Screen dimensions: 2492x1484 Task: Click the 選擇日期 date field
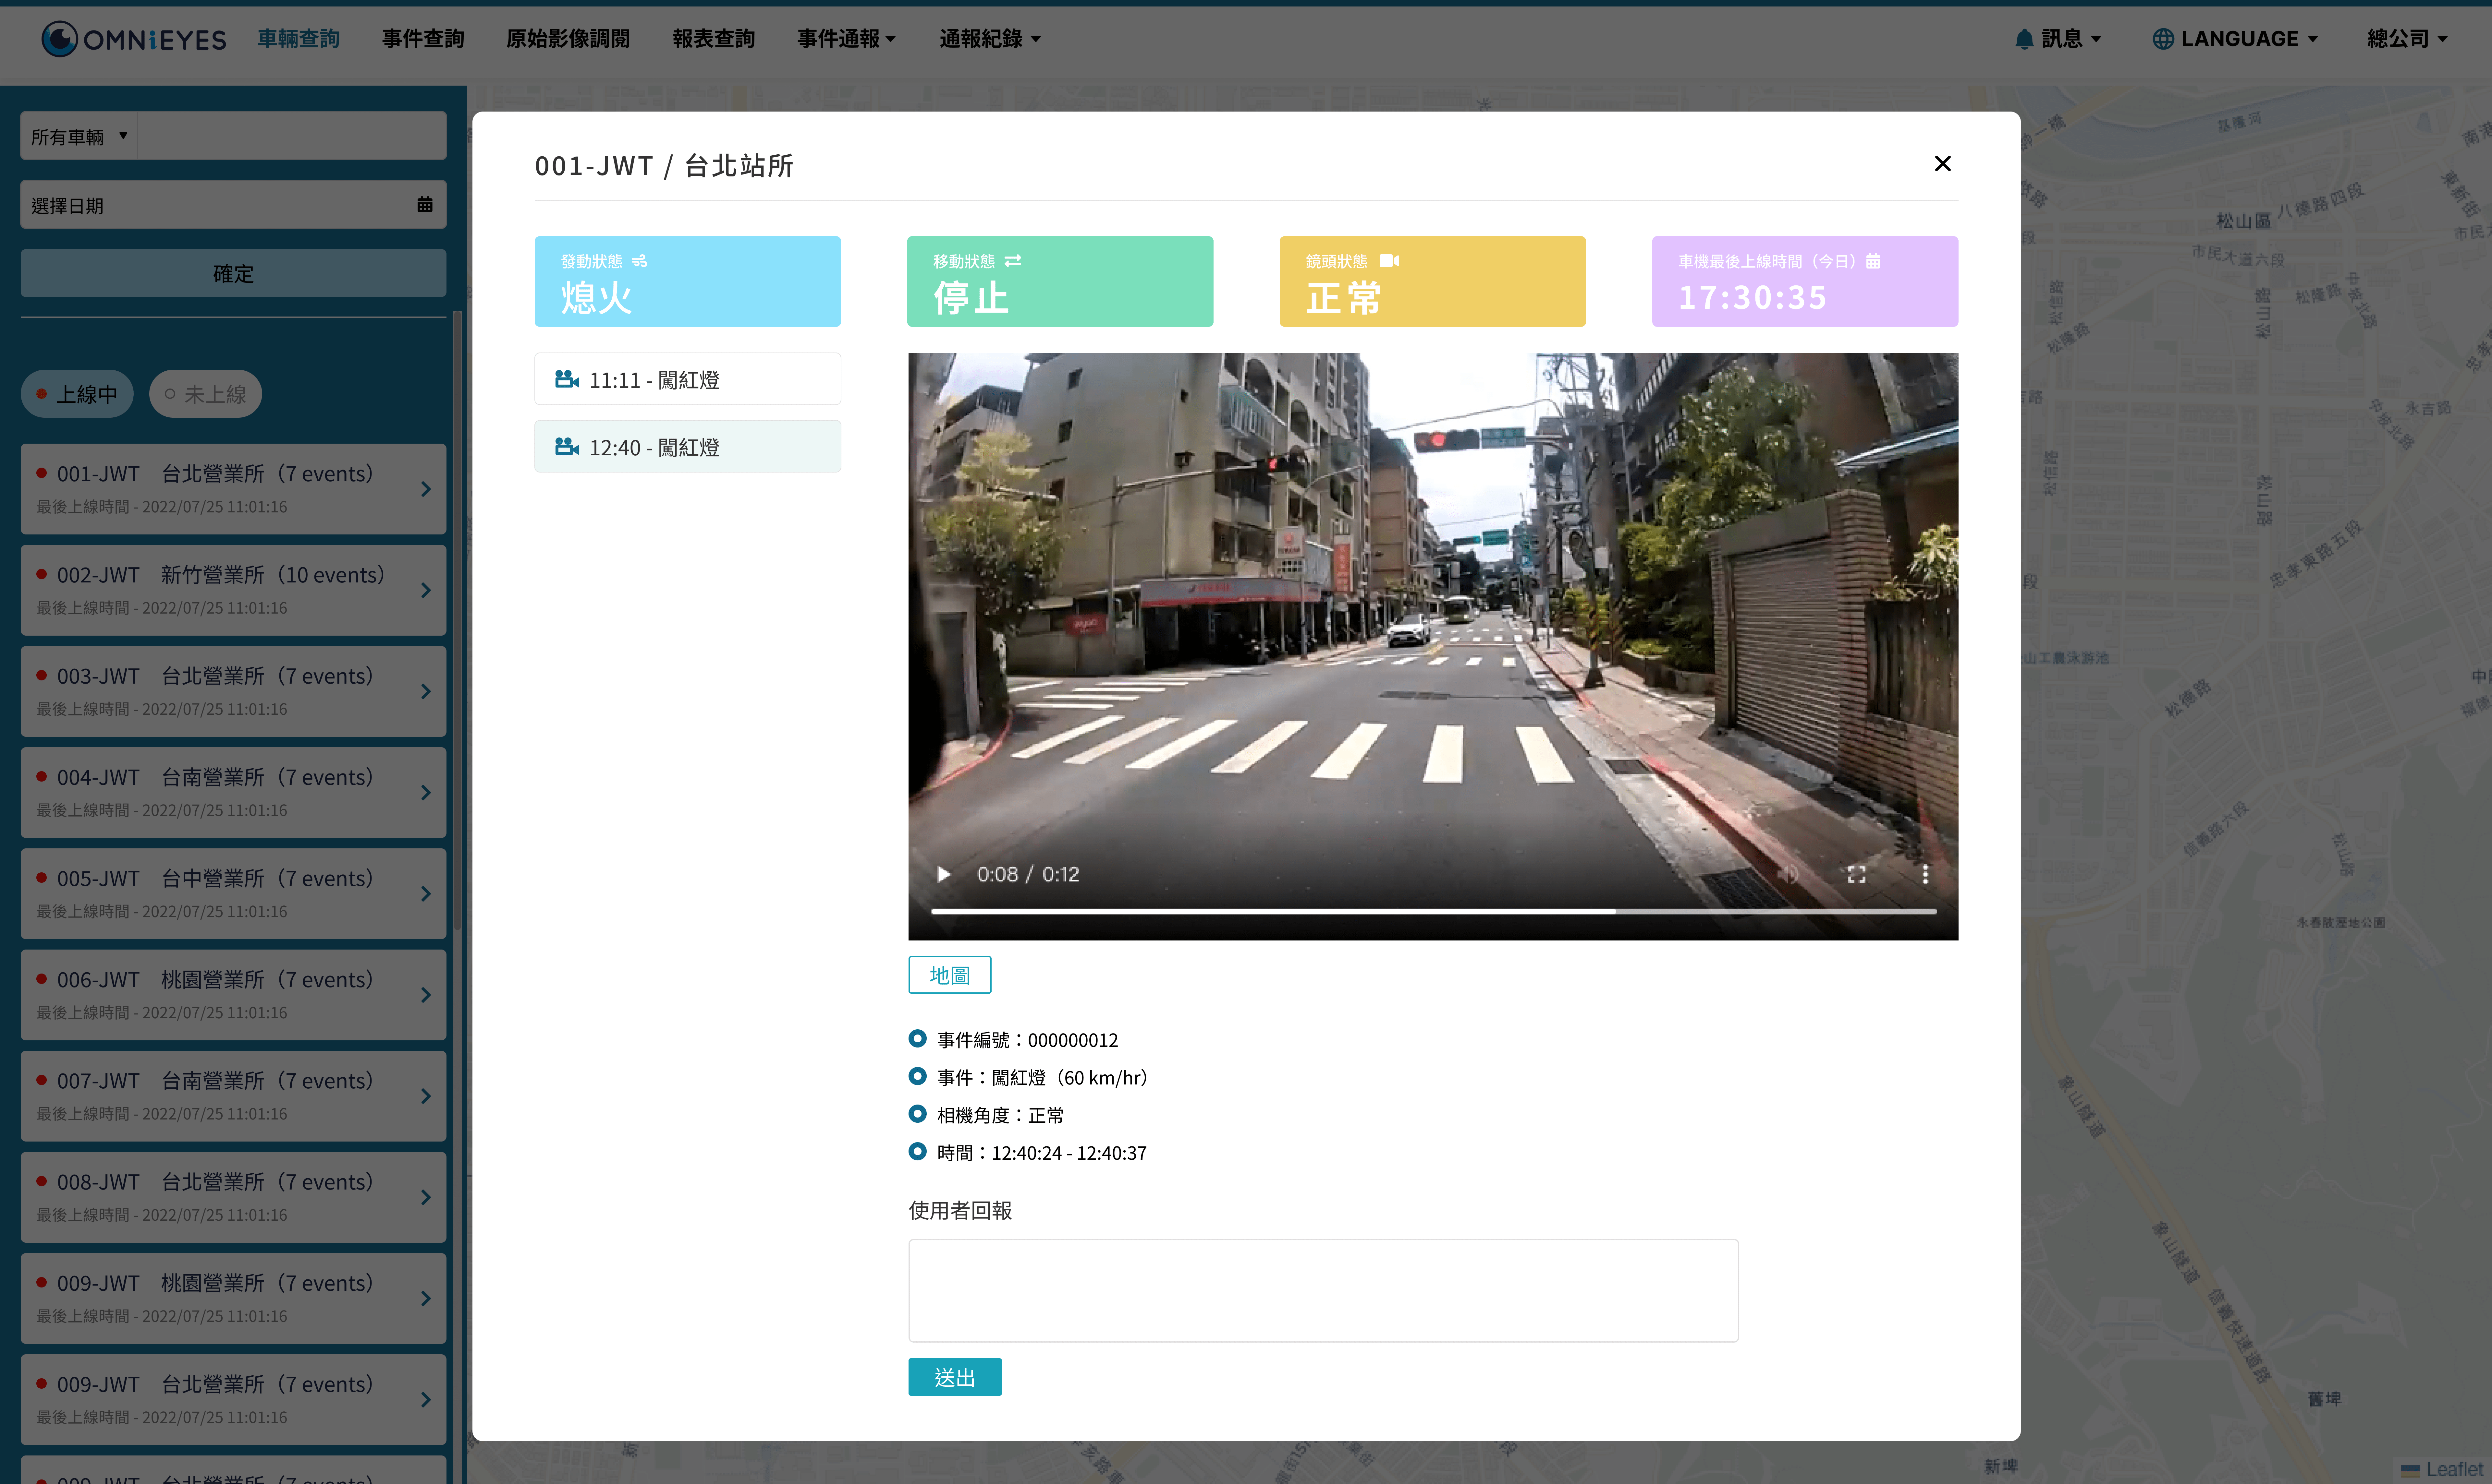(233, 205)
